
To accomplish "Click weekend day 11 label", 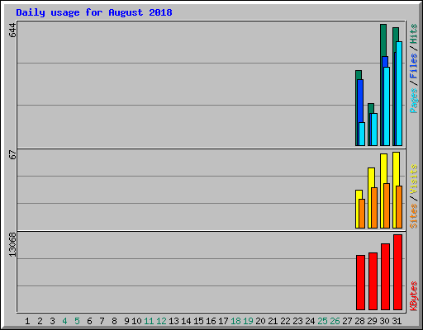I will click(149, 321).
